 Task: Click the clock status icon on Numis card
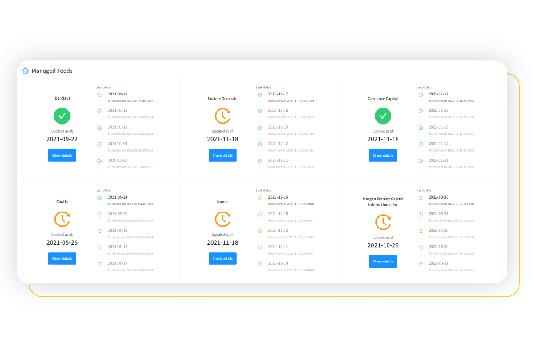[x=222, y=219]
